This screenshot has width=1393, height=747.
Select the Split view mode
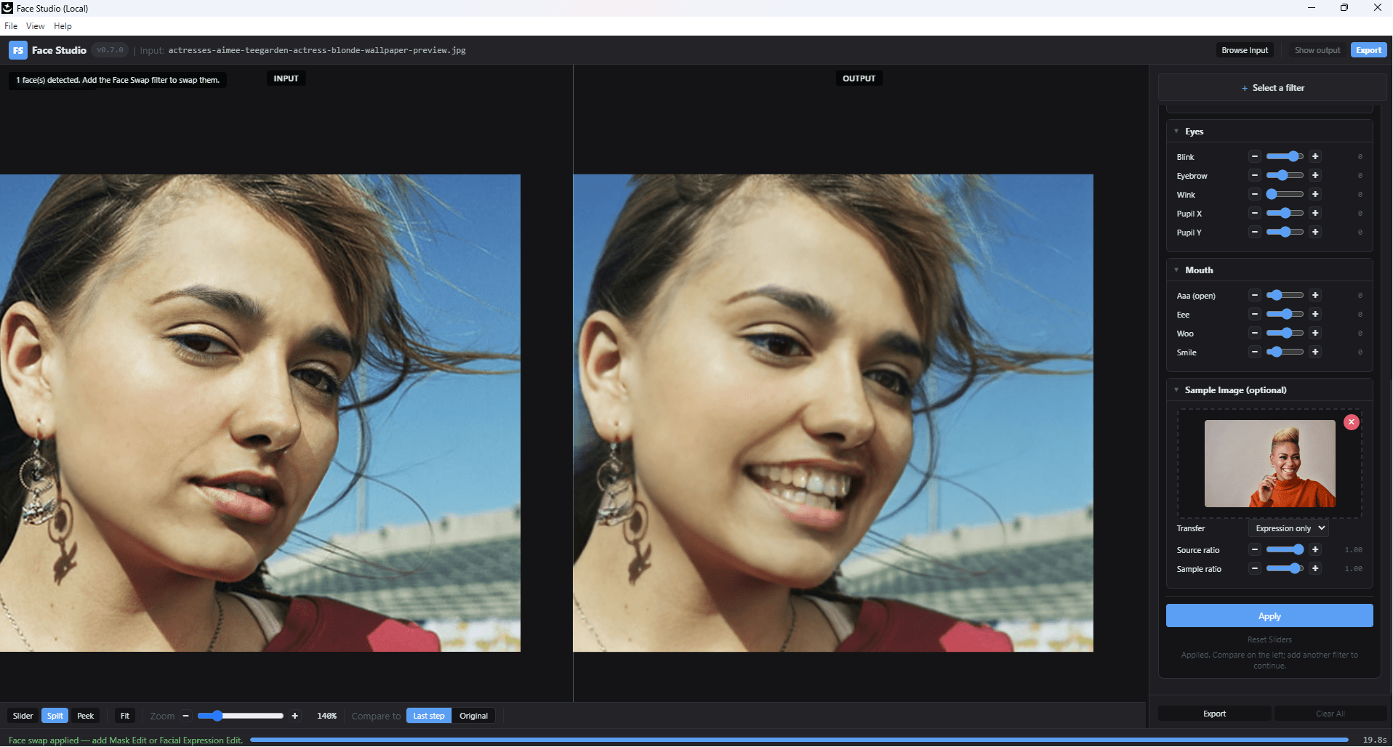point(55,716)
